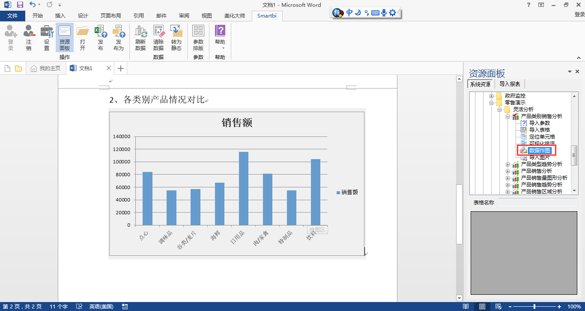Click the 100% zoom level button
The height and width of the screenshot is (311, 585).
click(574, 307)
